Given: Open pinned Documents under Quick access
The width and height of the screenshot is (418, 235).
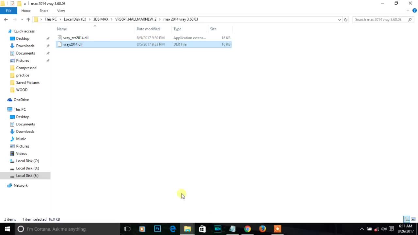Looking at the screenshot, I should 25,53.
